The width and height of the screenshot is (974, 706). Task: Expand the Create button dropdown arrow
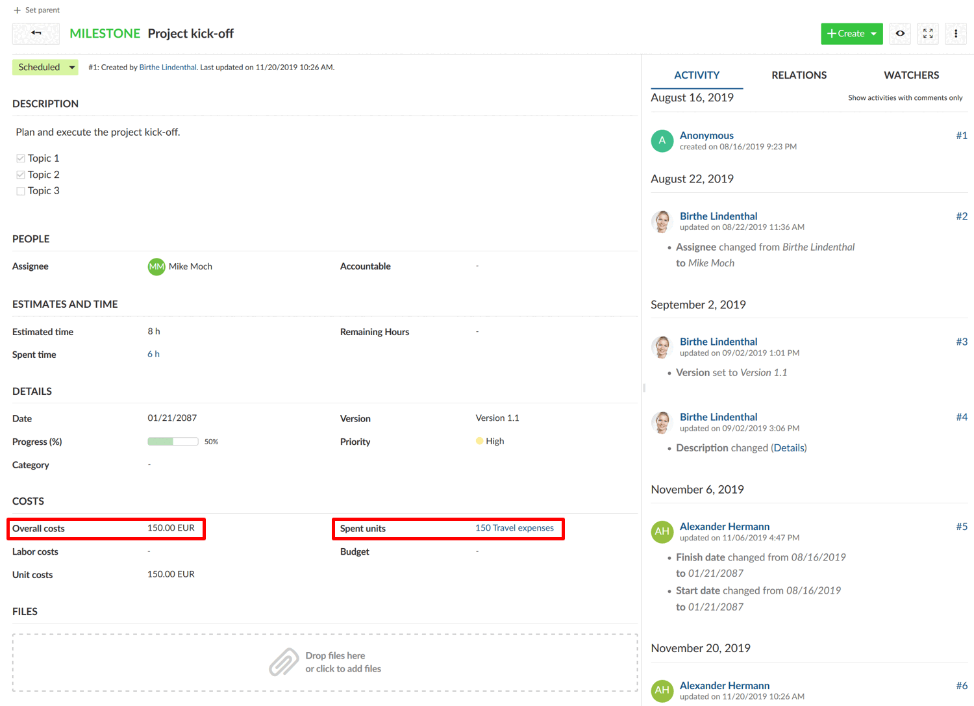point(873,33)
